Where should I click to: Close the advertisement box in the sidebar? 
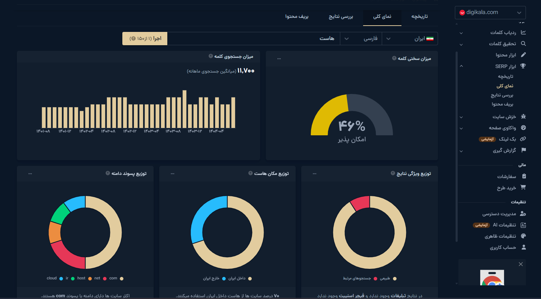tap(521, 264)
